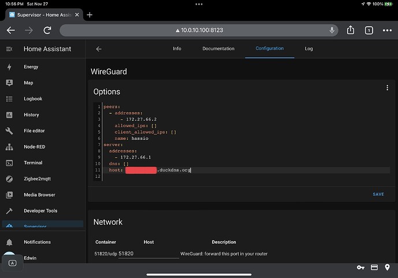Click the 'dns: []' YAML line
The height and width of the screenshot is (278, 398).
119,164
